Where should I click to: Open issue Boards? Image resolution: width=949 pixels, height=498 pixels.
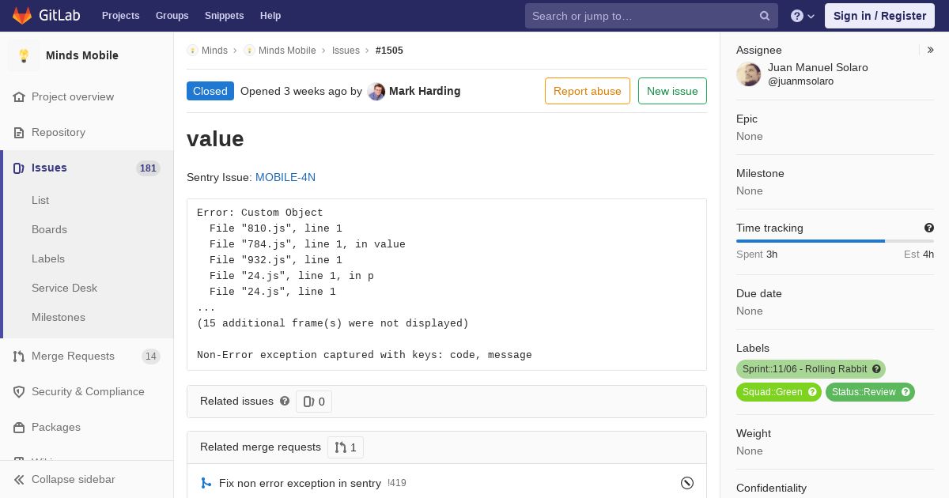click(x=49, y=229)
